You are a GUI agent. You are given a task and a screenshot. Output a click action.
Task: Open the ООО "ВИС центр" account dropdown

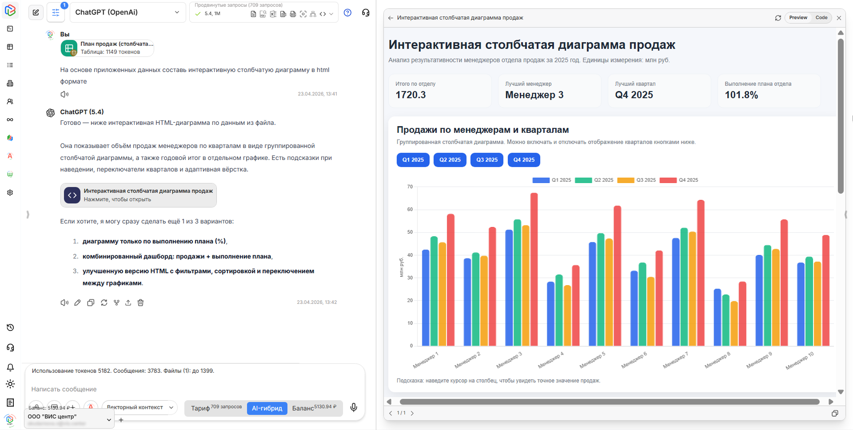(69, 417)
